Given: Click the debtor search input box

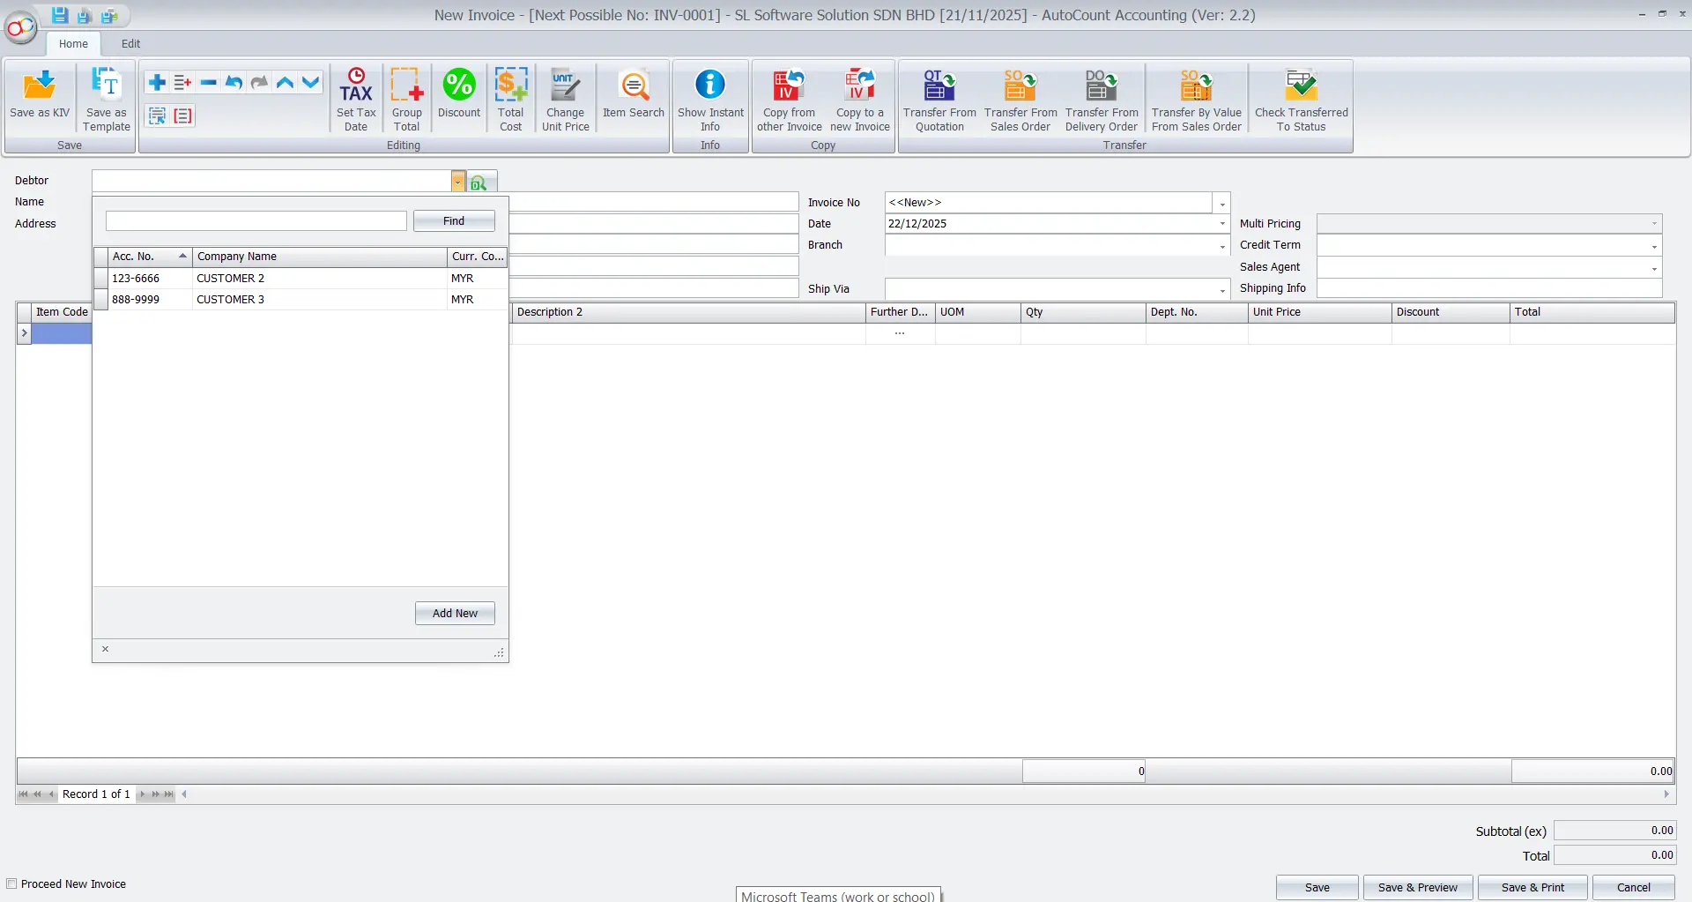Looking at the screenshot, I should click(256, 220).
